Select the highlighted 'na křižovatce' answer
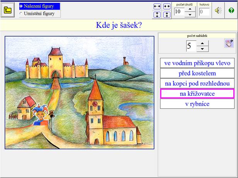 pyautogui.click(x=197, y=94)
